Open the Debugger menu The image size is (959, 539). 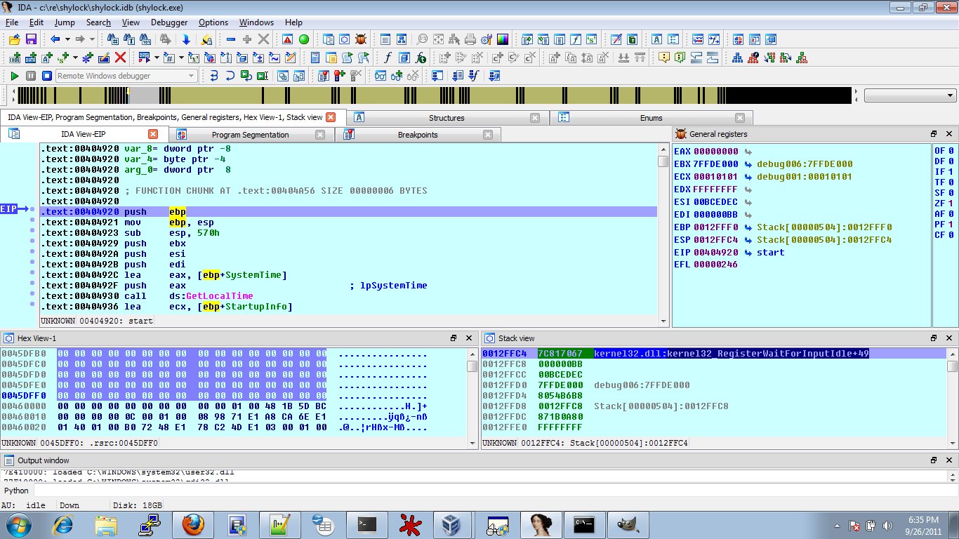click(169, 22)
